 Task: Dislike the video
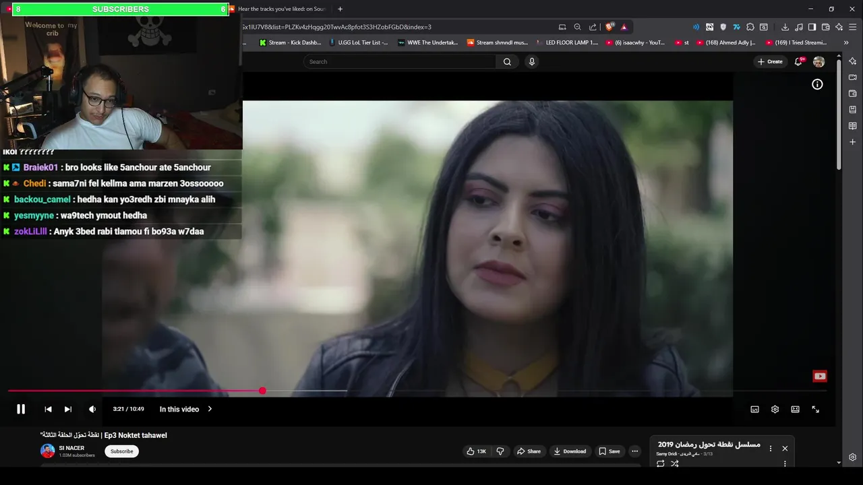click(x=500, y=451)
